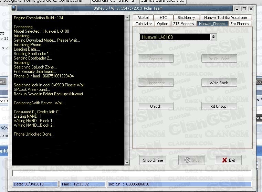Switch to the HTC tab
262x192 pixels.
point(163,18)
